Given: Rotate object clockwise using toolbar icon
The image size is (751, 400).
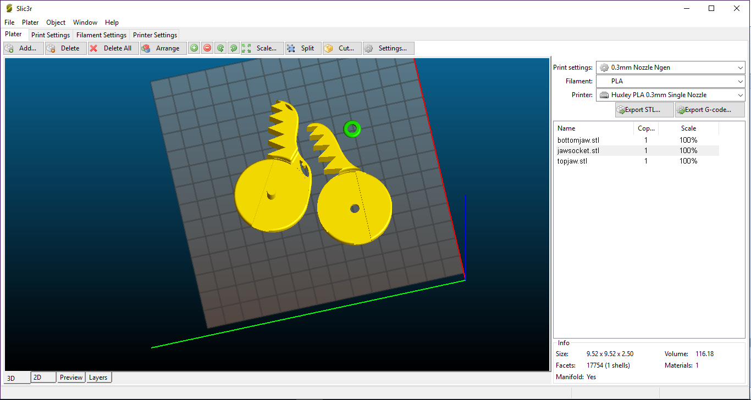Looking at the screenshot, I should (x=234, y=48).
